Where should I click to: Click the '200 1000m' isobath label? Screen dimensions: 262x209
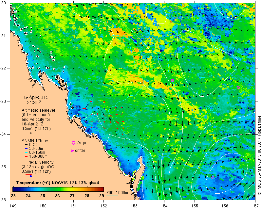pyautogui.click(x=117, y=192)
